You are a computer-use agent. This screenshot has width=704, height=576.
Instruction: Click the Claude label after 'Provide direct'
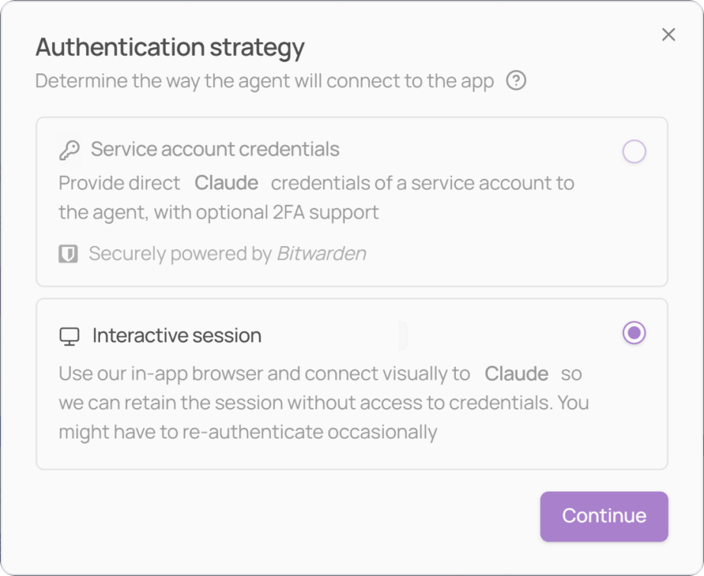(226, 183)
